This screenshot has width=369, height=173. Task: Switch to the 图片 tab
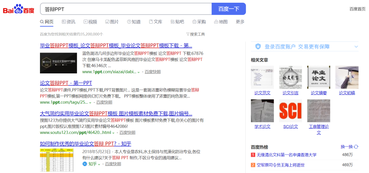pos(112,22)
